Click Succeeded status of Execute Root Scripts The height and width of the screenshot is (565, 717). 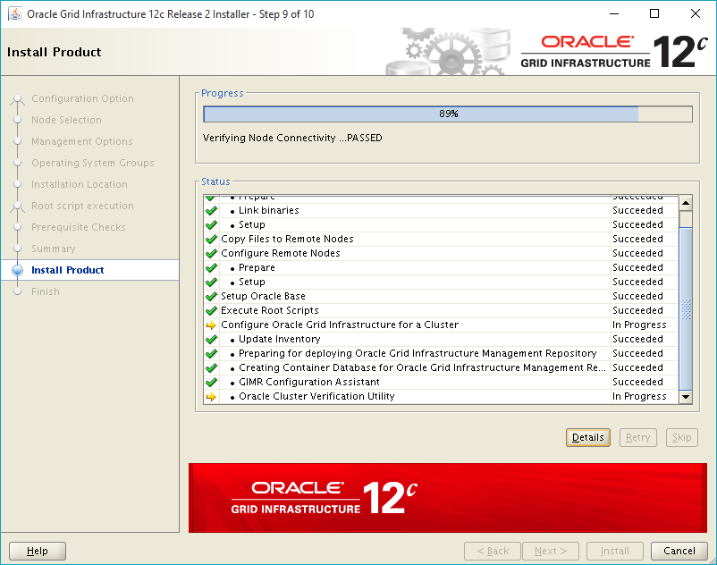pos(637,310)
